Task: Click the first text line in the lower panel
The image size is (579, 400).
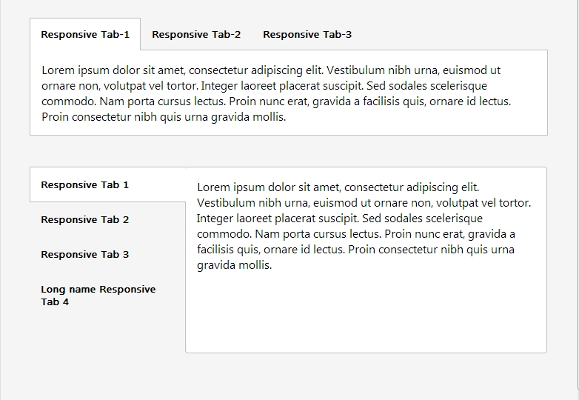Action: (x=338, y=187)
